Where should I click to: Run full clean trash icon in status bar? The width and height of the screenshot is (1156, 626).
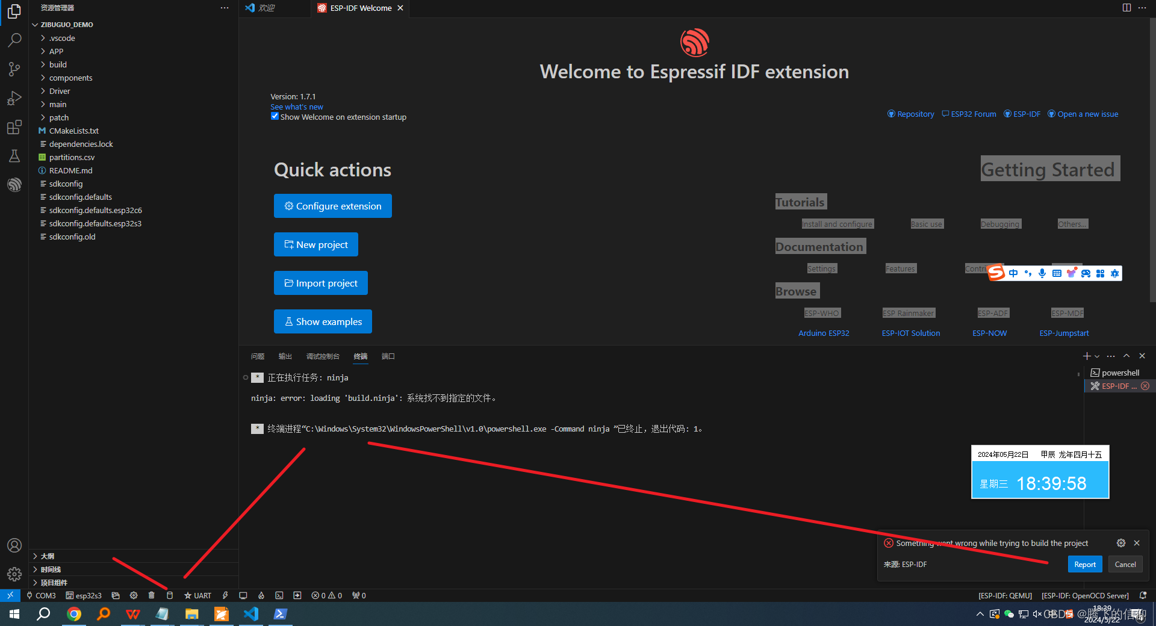click(152, 595)
